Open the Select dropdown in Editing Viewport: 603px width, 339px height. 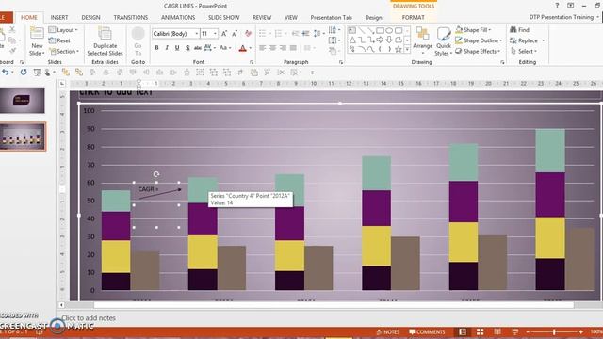click(x=524, y=51)
